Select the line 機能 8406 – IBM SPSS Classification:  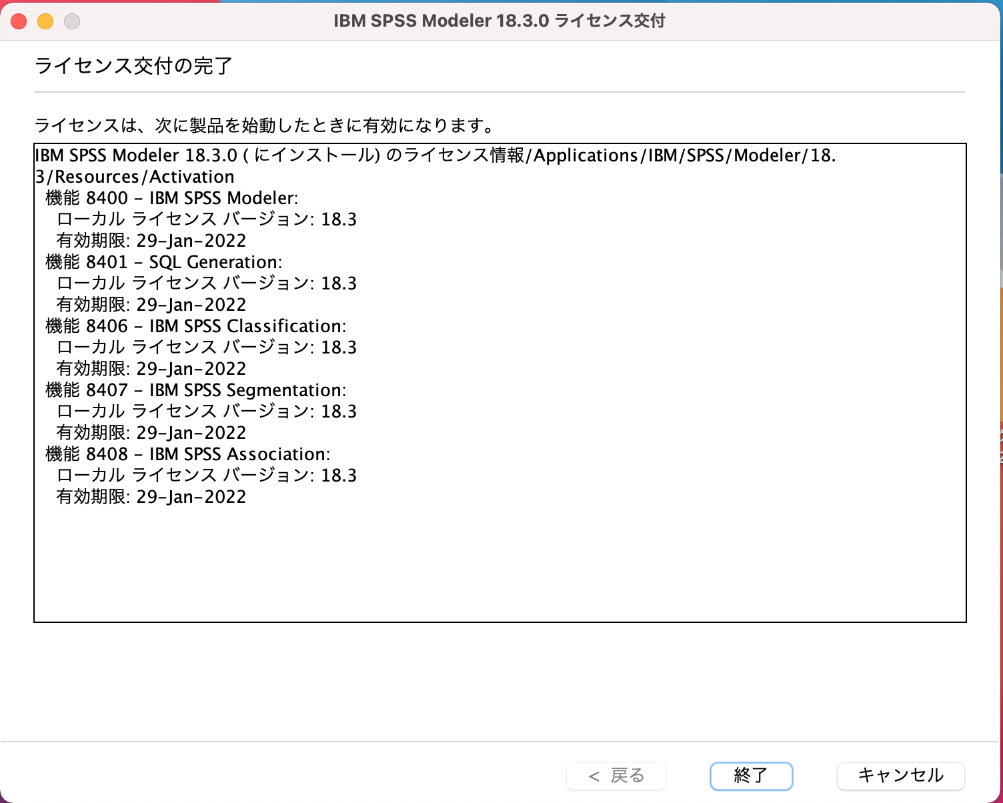[x=196, y=326]
